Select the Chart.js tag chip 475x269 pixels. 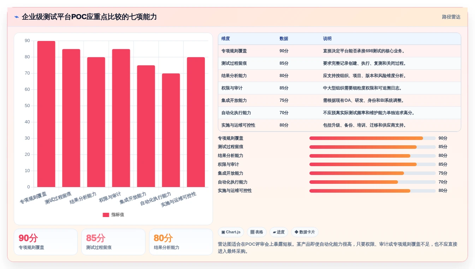coord(231,232)
